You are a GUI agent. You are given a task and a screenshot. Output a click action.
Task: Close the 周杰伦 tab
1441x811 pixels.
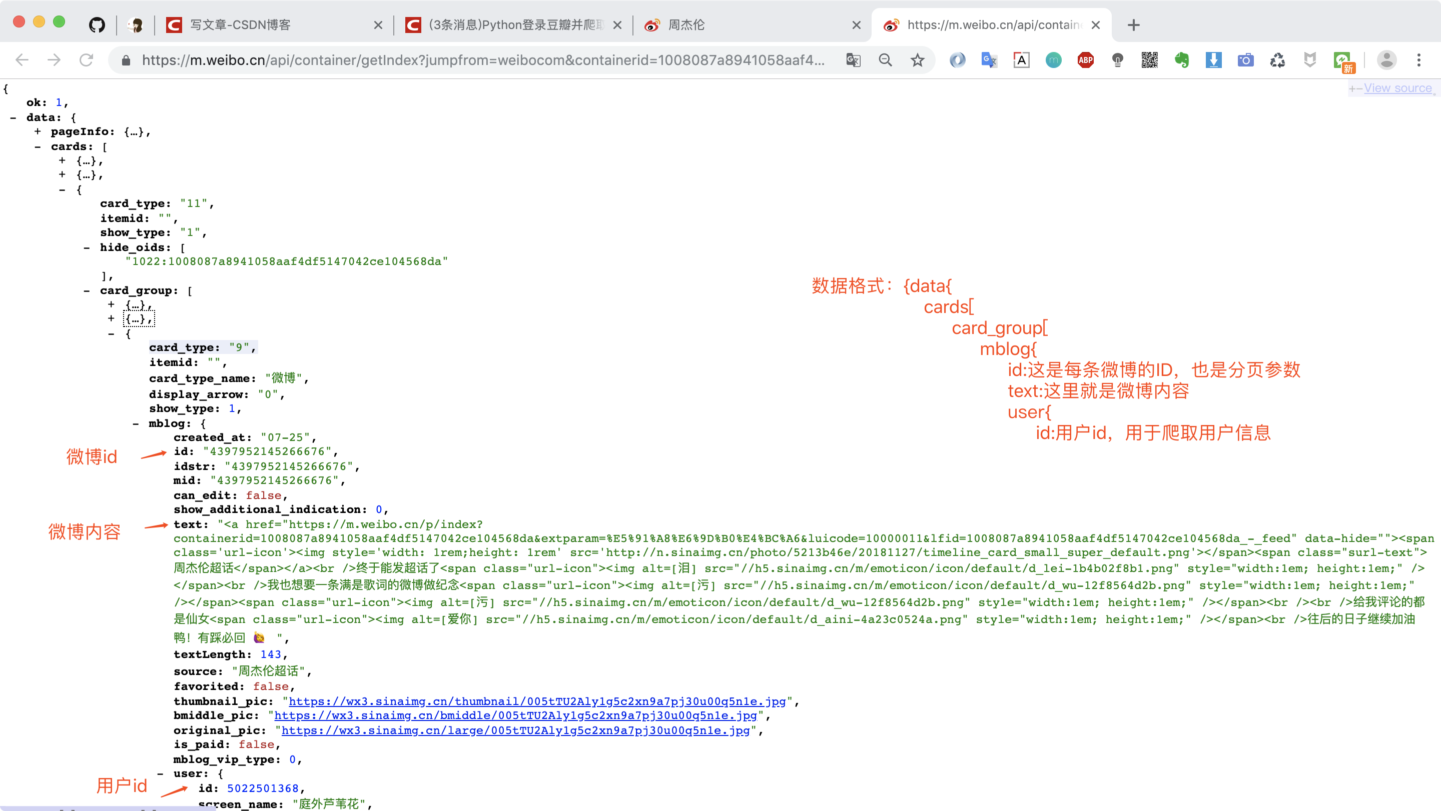coord(856,24)
